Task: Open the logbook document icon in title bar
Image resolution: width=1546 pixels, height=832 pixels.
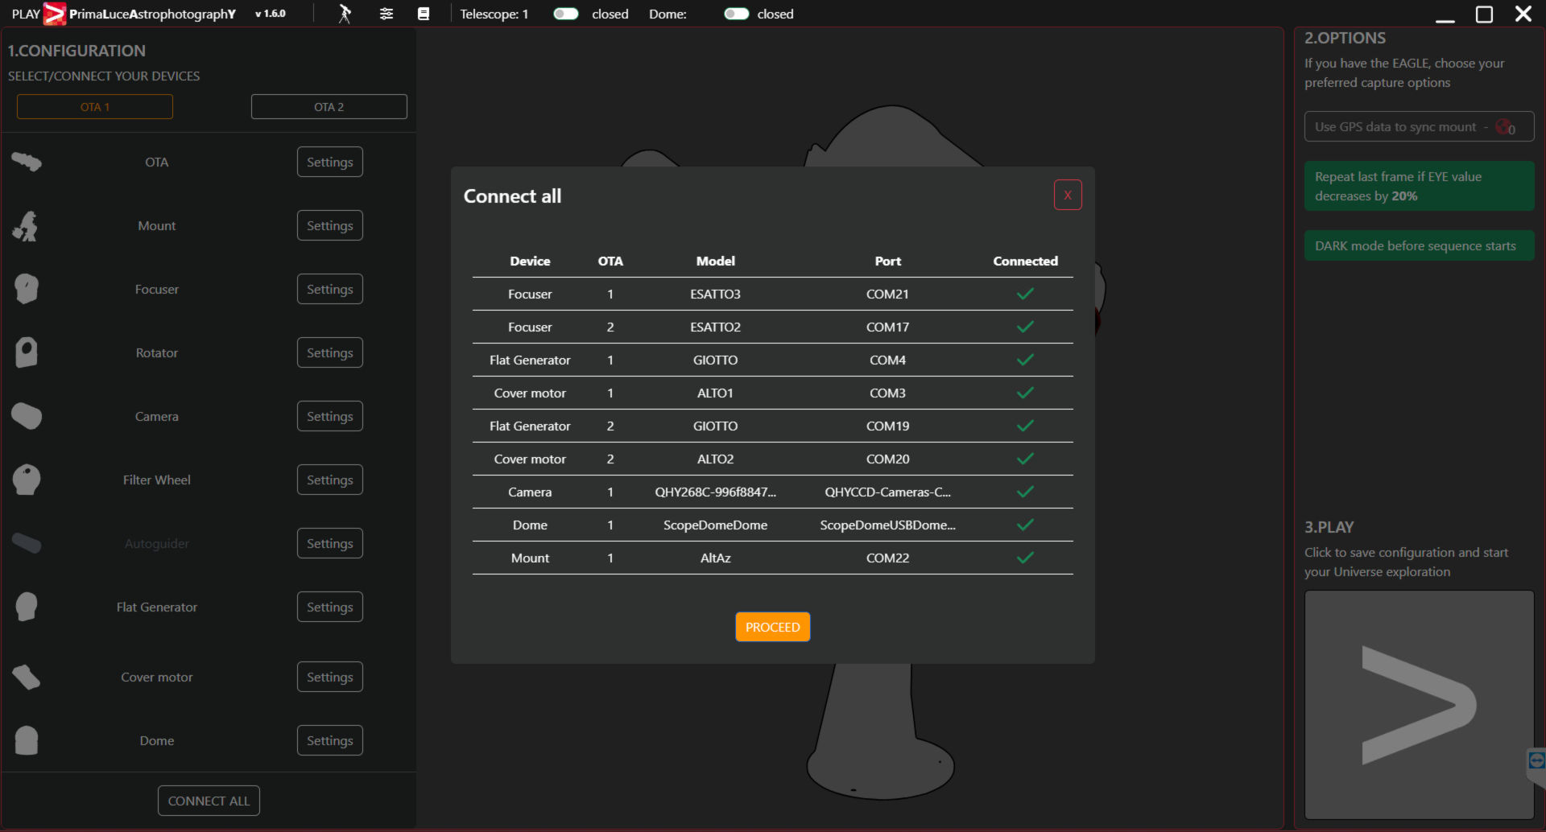Action: pos(424,14)
